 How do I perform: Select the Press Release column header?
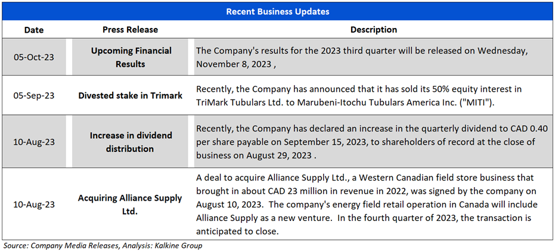tap(130, 30)
